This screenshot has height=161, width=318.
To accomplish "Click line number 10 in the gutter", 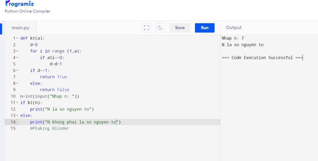I will (x=13, y=96).
